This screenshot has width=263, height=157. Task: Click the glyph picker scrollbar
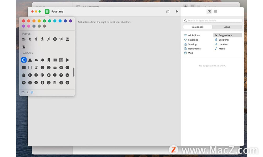tap(74, 72)
